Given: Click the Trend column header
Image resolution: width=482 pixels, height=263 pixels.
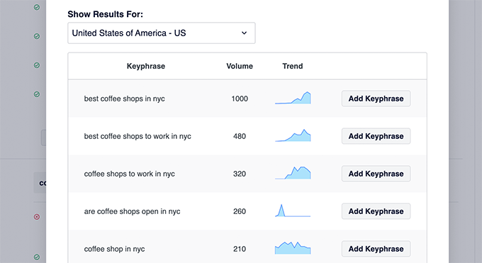Looking at the screenshot, I should click(293, 66).
